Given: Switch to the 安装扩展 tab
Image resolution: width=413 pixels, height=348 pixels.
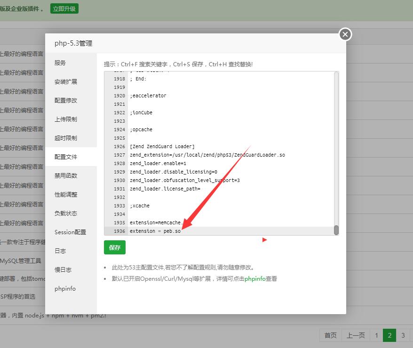Looking at the screenshot, I should pos(66,81).
